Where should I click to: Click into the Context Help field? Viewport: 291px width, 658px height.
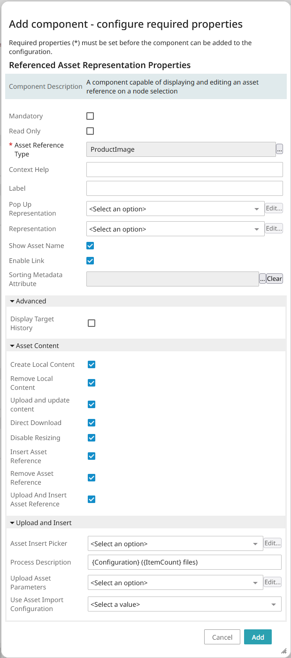184,170
